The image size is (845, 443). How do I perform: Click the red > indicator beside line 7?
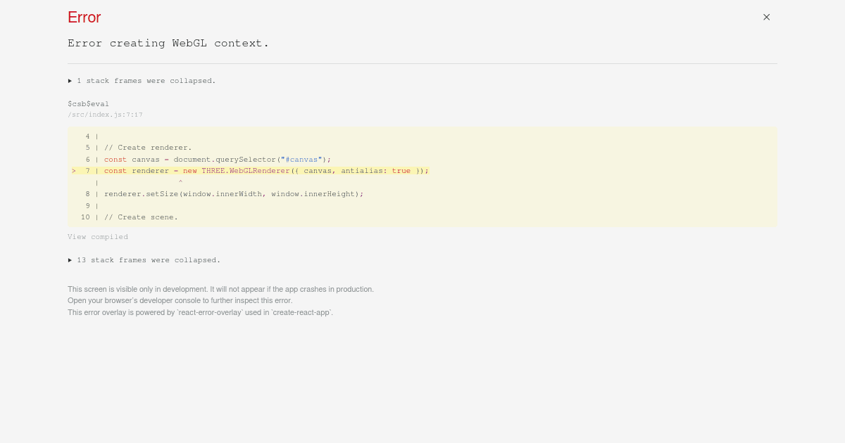click(x=73, y=171)
